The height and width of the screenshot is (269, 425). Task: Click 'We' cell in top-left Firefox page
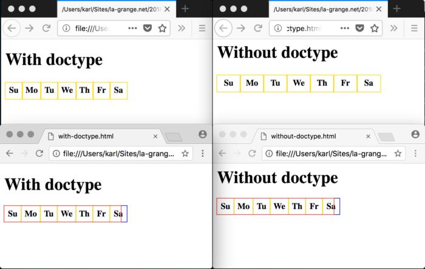click(67, 90)
